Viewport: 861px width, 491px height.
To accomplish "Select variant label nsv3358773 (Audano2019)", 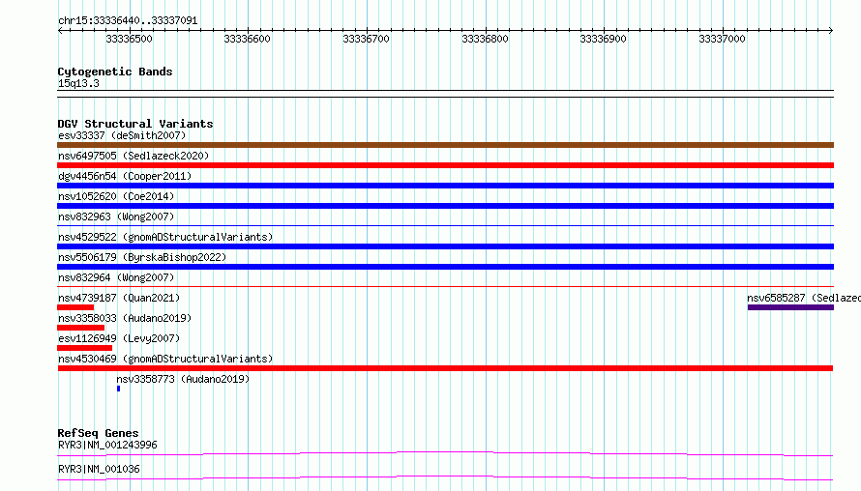I will (x=183, y=379).
